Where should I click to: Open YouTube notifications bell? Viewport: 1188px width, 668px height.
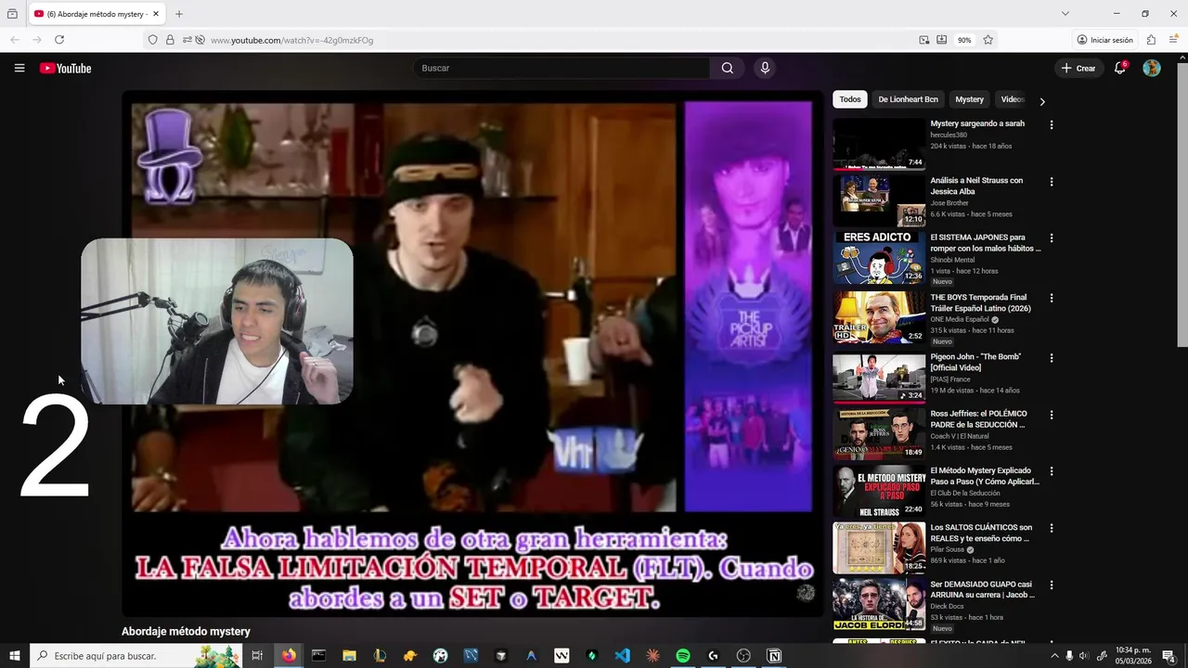click(x=1120, y=68)
